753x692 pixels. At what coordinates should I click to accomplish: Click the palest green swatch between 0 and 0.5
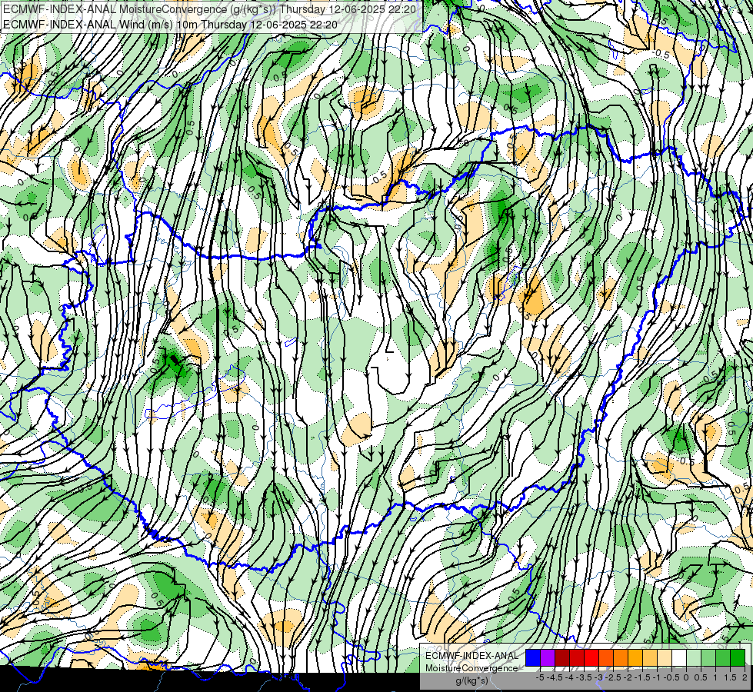[694, 657]
